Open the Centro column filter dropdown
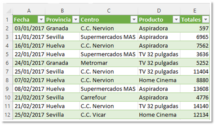The width and height of the screenshot is (215, 125). tap(134, 20)
